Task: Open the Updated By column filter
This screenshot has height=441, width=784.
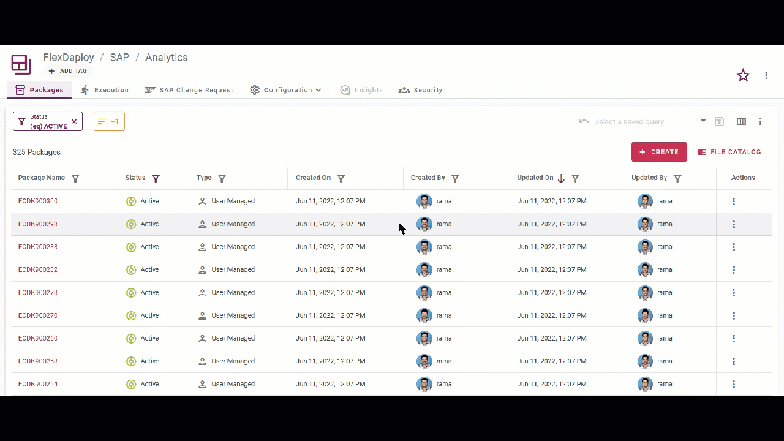Action: [677, 178]
